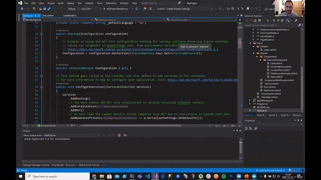Close the Startup.cs tab

pyautogui.click(x=39, y=15)
